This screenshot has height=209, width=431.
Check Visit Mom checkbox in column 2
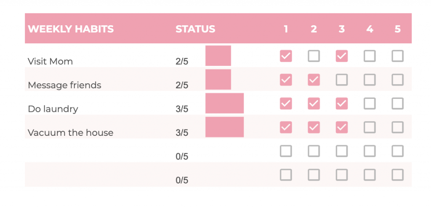314,56
